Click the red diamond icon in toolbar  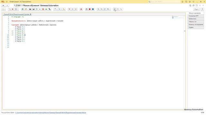click(13, 9)
